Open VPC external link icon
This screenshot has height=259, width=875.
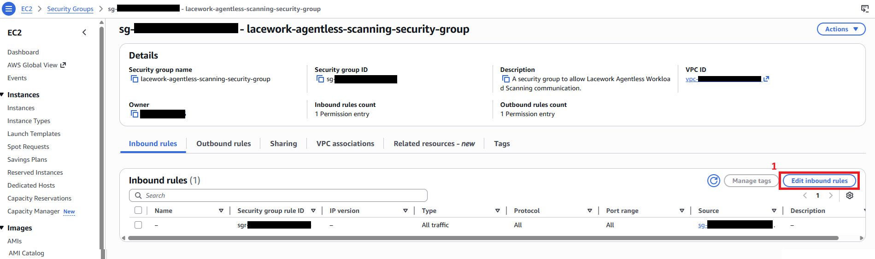click(766, 79)
